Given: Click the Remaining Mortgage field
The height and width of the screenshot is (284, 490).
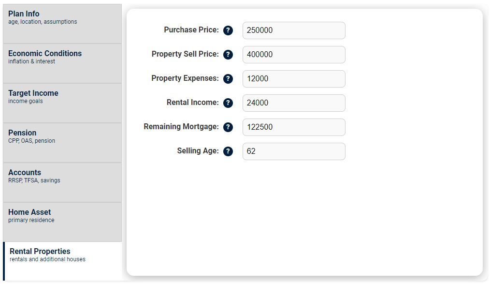Looking at the screenshot, I should tap(294, 127).
